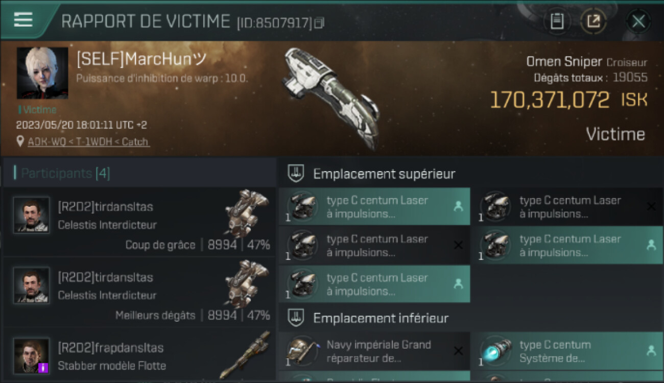
Task: Click destroyed marker on top-right laser
Action: [651, 206]
